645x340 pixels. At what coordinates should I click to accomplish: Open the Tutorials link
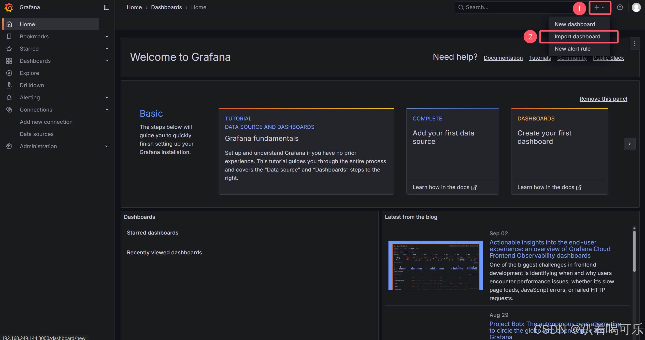click(540, 58)
